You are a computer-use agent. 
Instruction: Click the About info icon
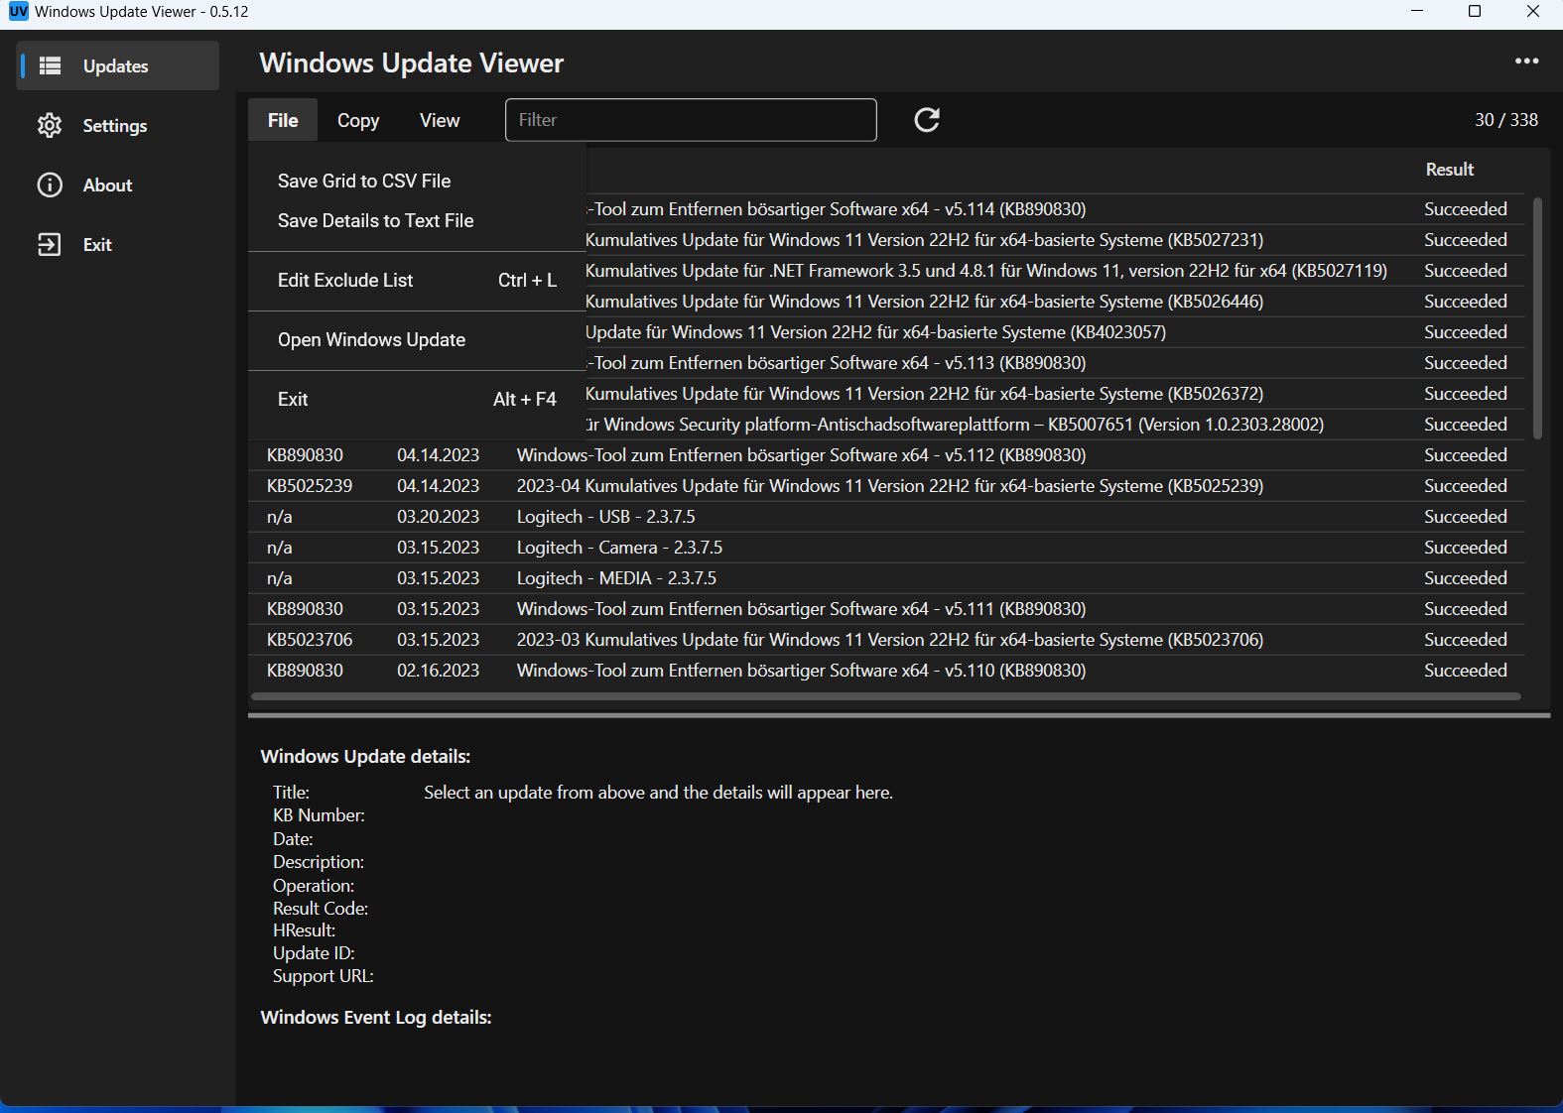click(50, 185)
